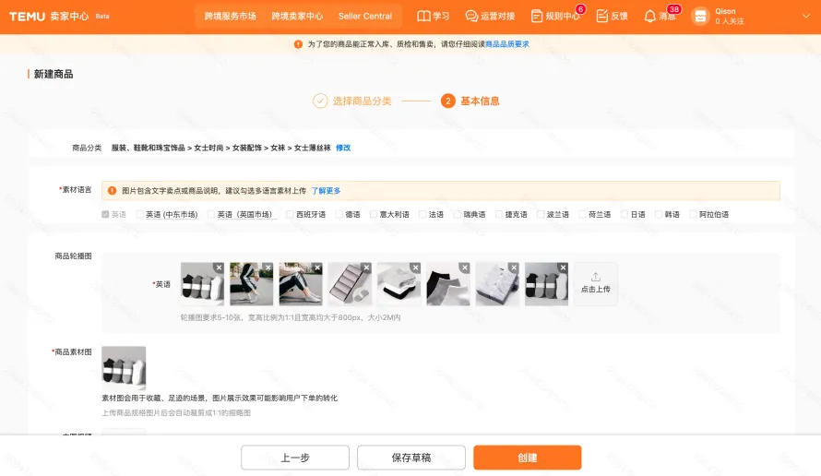
Task: Remove the carousel image of folded white and black socks
Action: [x=416, y=268]
